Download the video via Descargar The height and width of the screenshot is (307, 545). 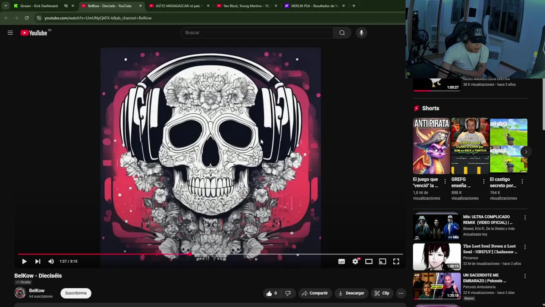(351, 293)
